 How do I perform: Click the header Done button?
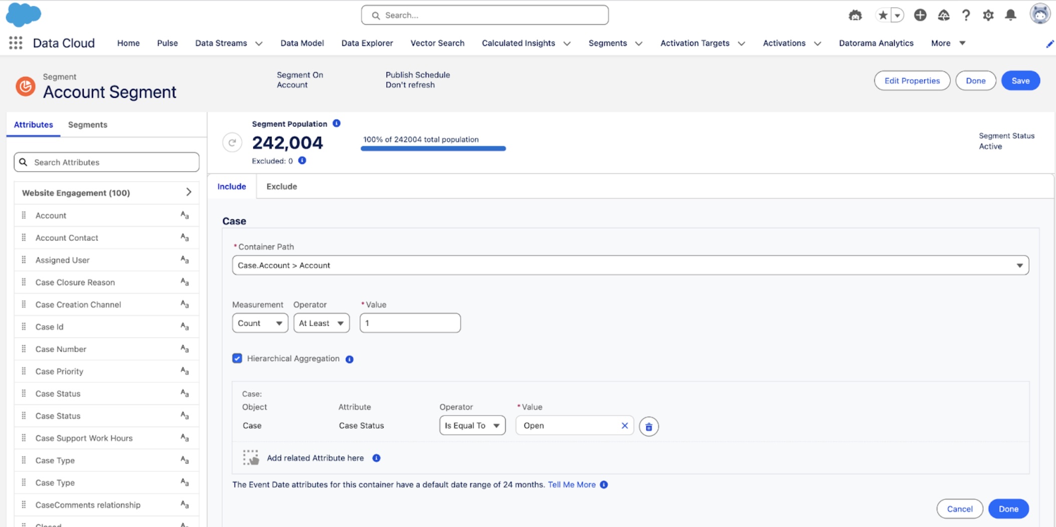tap(975, 81)
